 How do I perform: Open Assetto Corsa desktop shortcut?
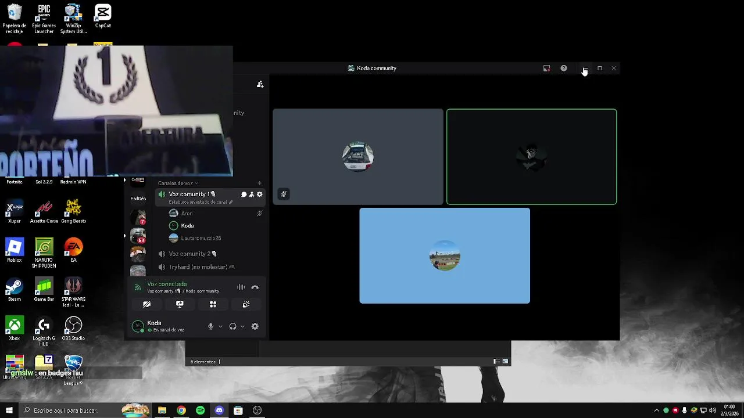click(x=44, y=212)
